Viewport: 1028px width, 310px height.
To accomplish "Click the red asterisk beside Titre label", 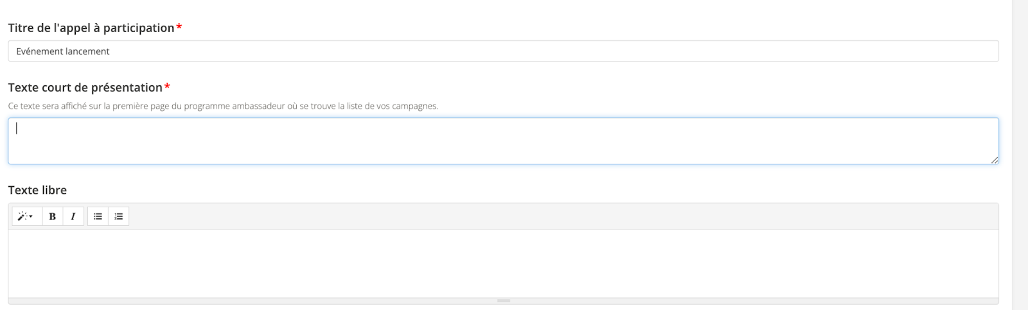I will pos(179,27).
